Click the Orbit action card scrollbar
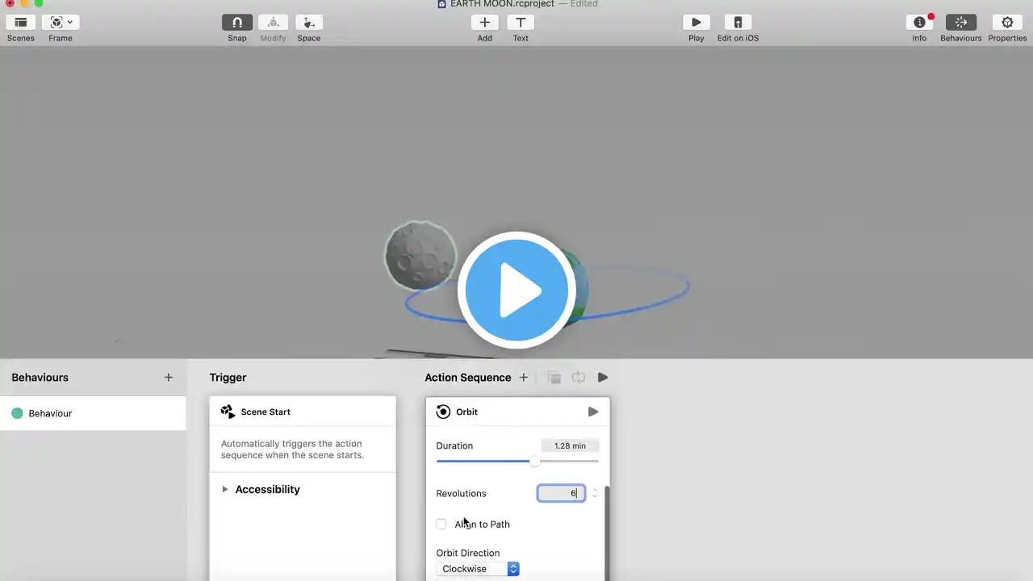The width and height of the screenshot is (1033, 581). pos(606,533)
